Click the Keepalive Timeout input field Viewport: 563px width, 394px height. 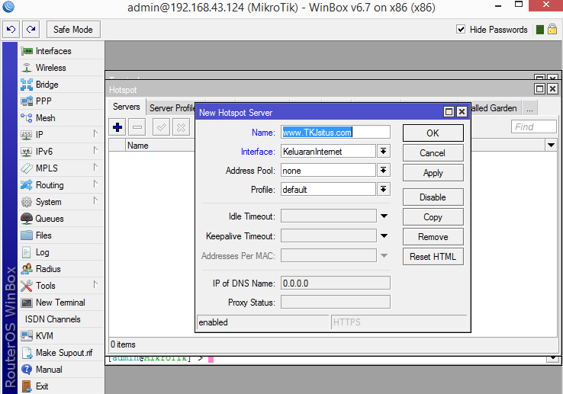[x=329, y=235]
